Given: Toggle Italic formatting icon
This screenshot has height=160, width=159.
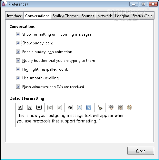Looking at the screenshot, I should pyautogui.click(x=30, y=108).
